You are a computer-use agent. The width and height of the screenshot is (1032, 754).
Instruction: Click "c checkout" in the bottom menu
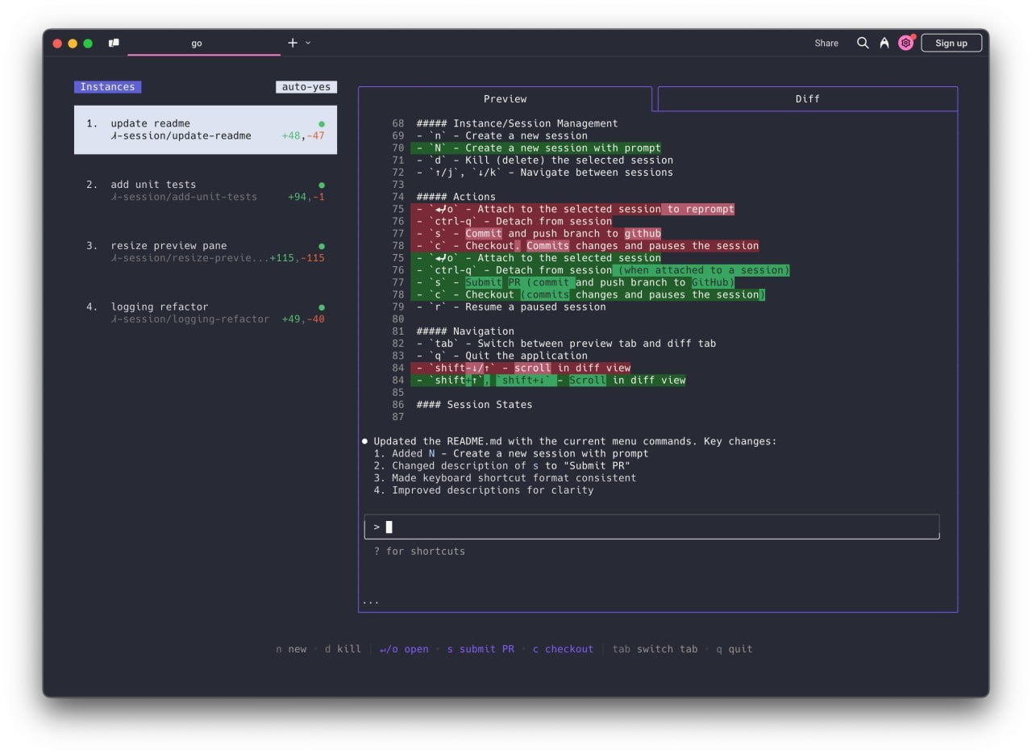click(x=563, y=649)
